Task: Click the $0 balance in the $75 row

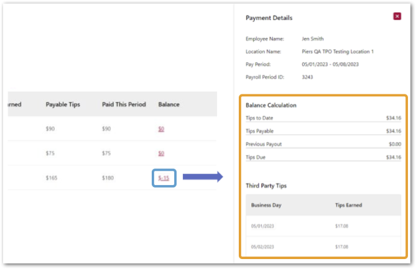Action: tap(161, 153)
